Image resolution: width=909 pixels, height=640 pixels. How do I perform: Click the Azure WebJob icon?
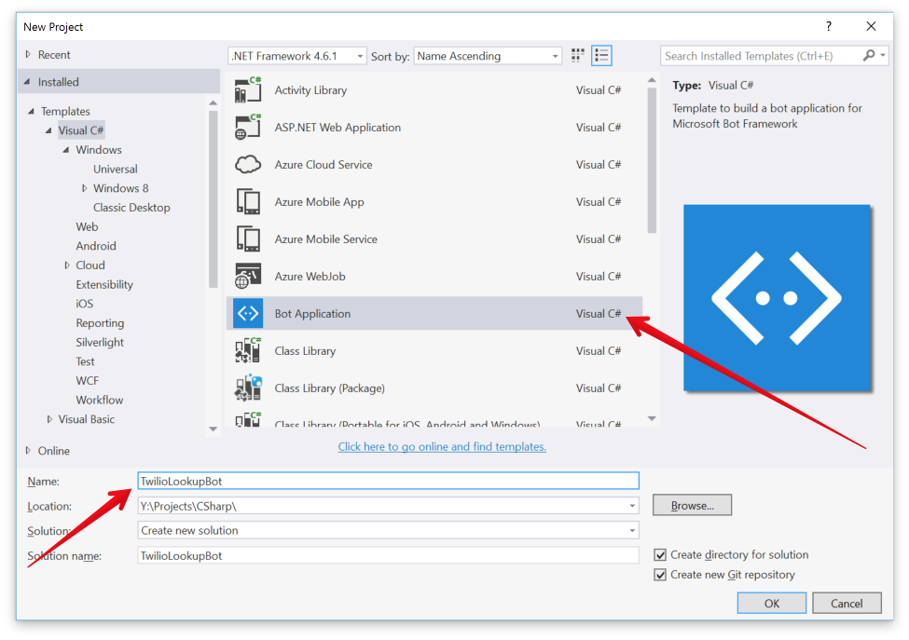(x=248, y=276)
